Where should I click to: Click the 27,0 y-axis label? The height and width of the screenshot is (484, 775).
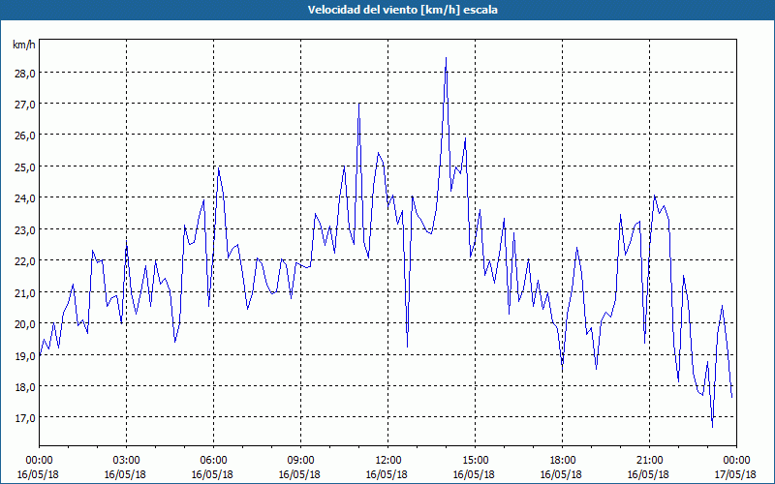(x=25, y=104)
